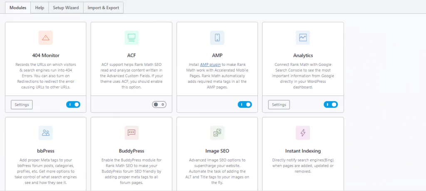Open the Setup Wizard tab

66,7
